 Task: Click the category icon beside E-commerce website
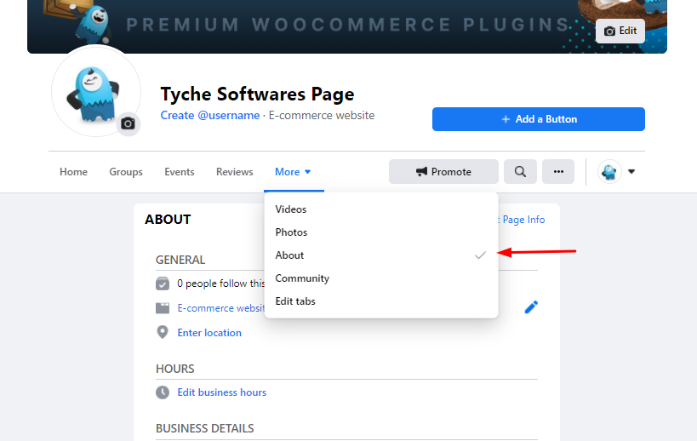click(x=163, y=308)
